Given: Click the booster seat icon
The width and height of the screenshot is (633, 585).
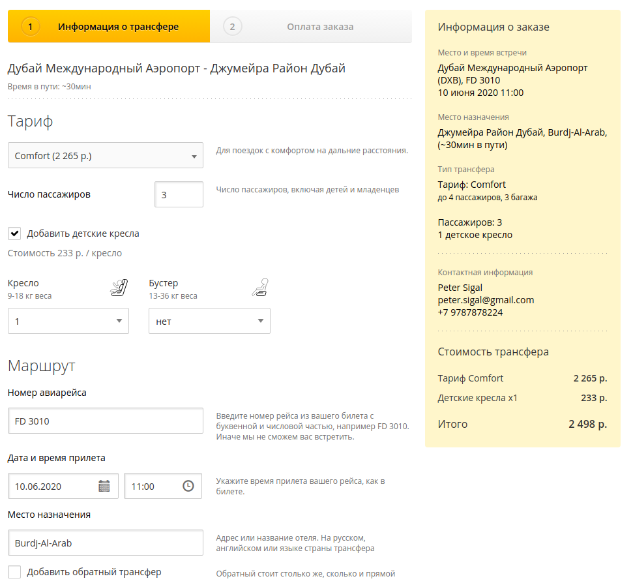Looking at the screenshot, I should pos(260,288).
